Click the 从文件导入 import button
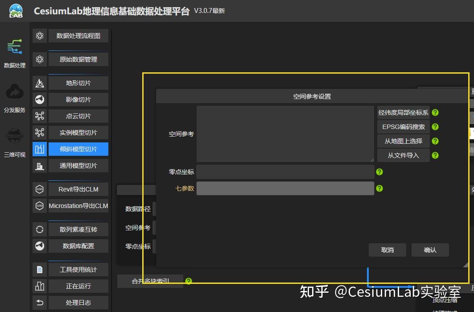The width and height of the screenshot is (474, 312). click(403, 155)
